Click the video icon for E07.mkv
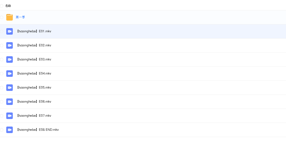This screenshot has width=286, height=150. pyautogui.click(x=9, y=116)
